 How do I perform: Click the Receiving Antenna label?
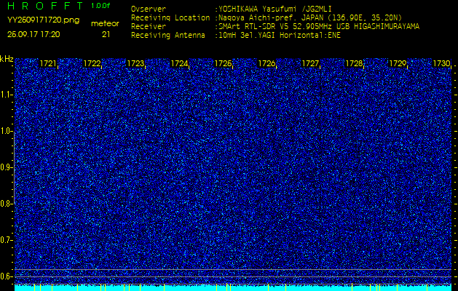pyautogui.click(x=168, y=36)
